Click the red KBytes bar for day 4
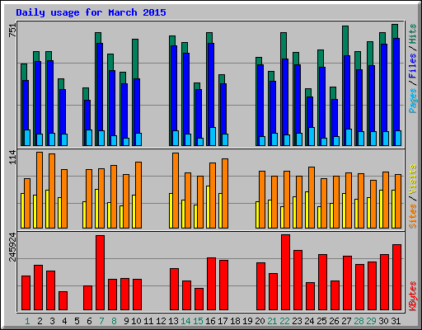Viewport: 422px width, 330px height. pos(63,300)
